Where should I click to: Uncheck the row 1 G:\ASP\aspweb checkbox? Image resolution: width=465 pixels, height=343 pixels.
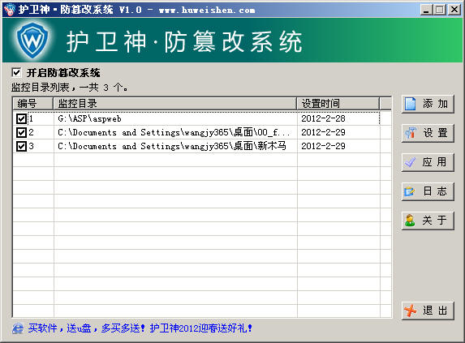(x=21, y=118)
